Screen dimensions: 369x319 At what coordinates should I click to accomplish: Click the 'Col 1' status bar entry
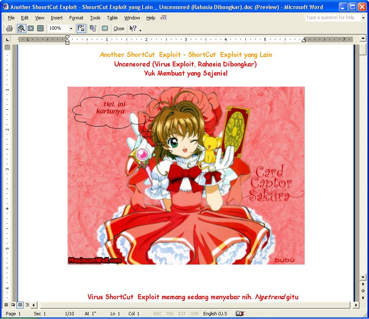[134, 314]
